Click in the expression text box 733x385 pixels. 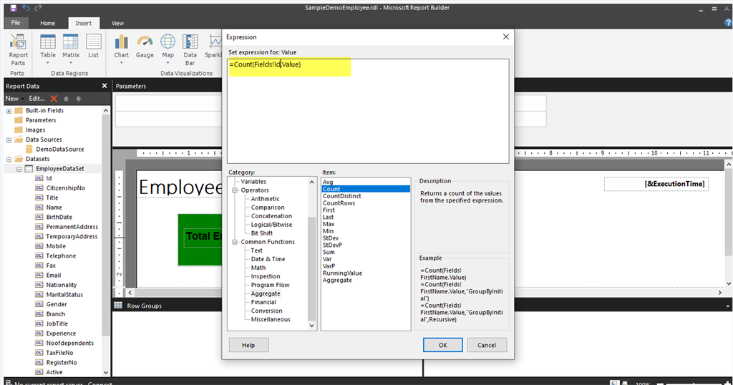[x=368, y=111]
